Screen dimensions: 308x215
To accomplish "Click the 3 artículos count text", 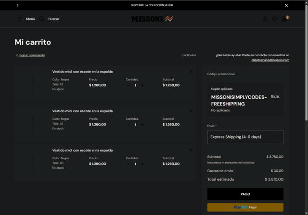I will pos(189,55).
